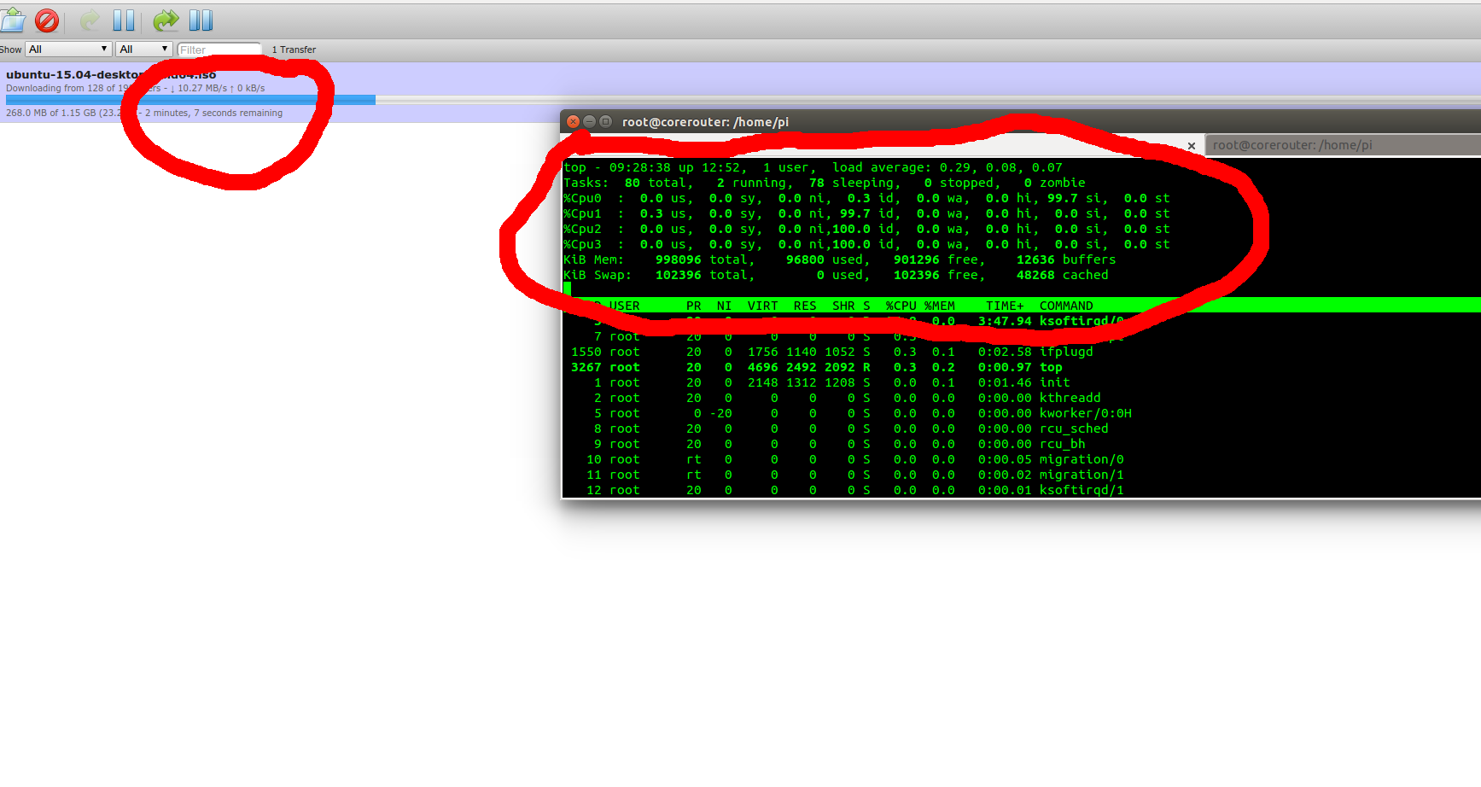This screenshot has width=1481, height=787.
Task: Pause selected torrent with single pause icon
Action: point(124,20)
